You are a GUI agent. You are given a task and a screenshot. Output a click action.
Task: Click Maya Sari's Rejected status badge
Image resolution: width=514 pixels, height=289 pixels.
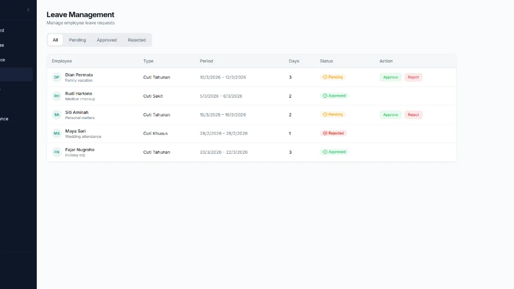pyautogui.click(x=333, y=133)
